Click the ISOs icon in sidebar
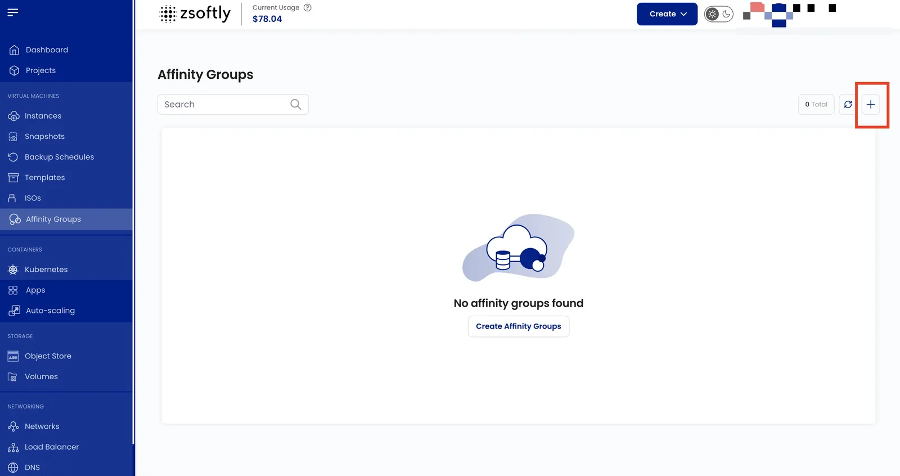900x476 pixels. coord(12,198)
